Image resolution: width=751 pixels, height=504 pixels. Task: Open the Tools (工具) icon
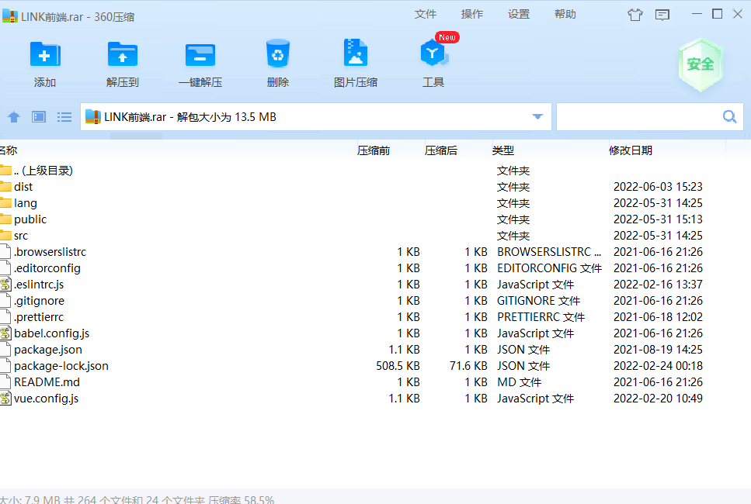pyautogui.click(x=433, y=54)
